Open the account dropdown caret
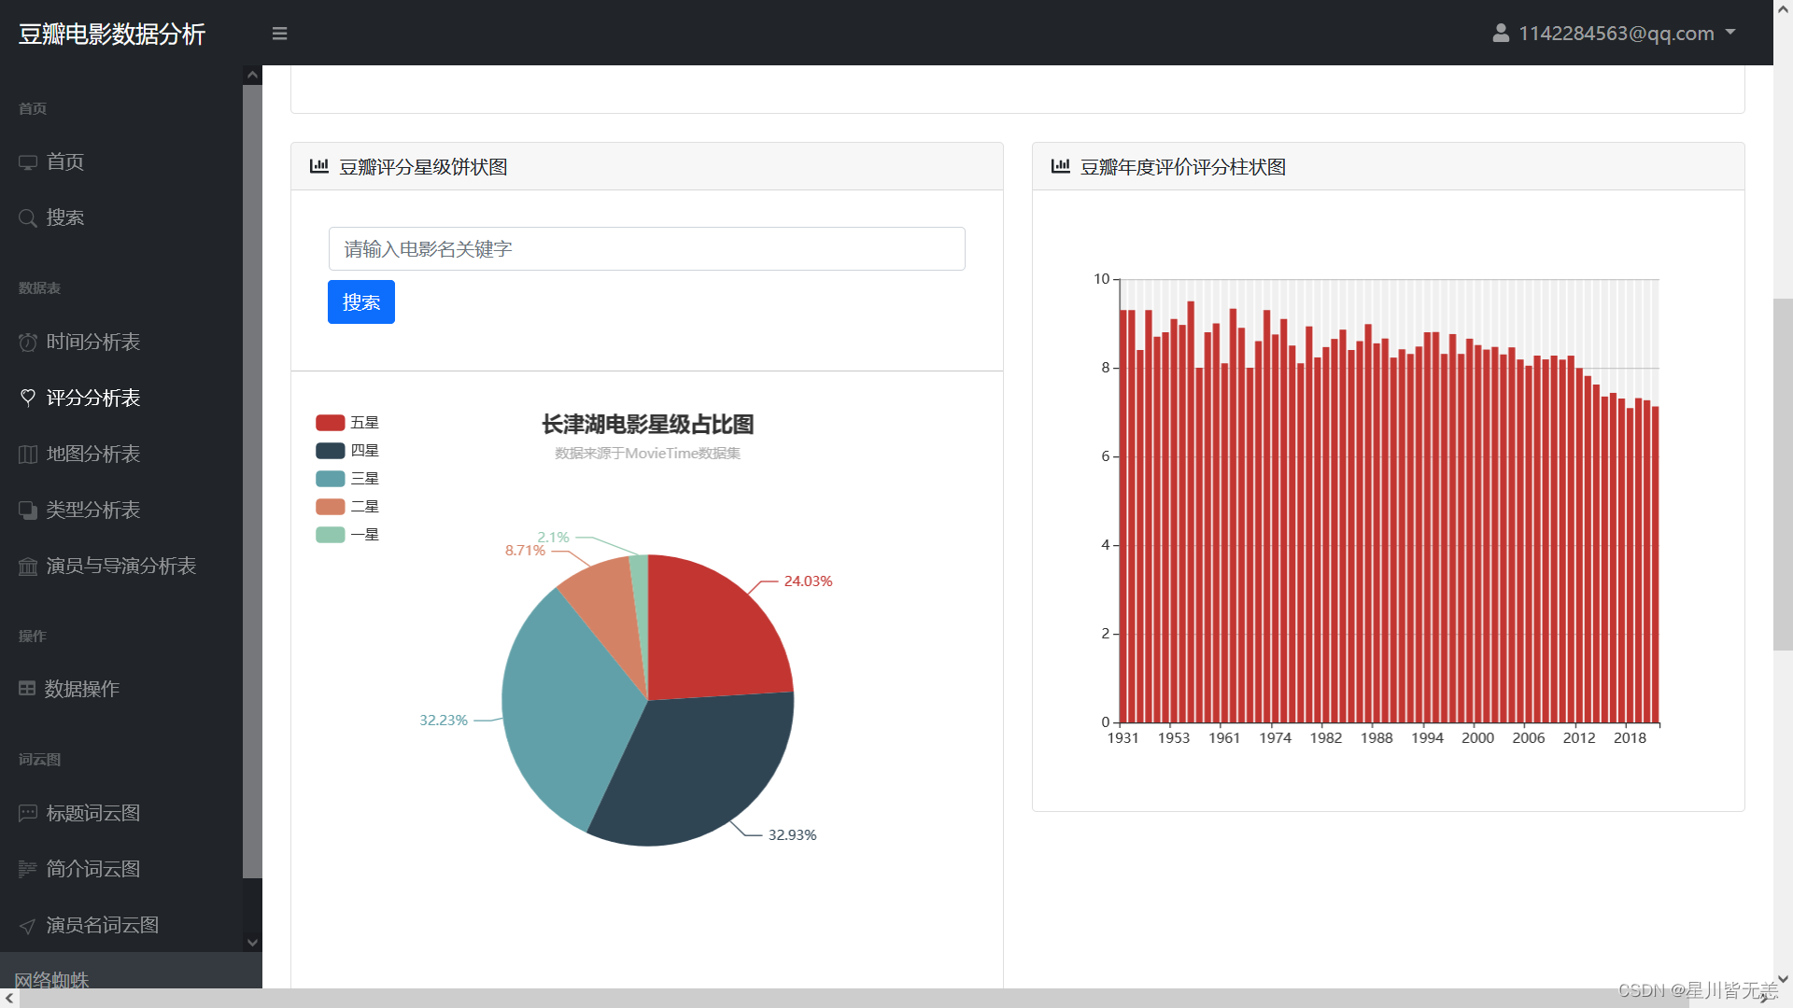The image size is (1793, 1008). pyautogui.click(x=1730, y=32)
